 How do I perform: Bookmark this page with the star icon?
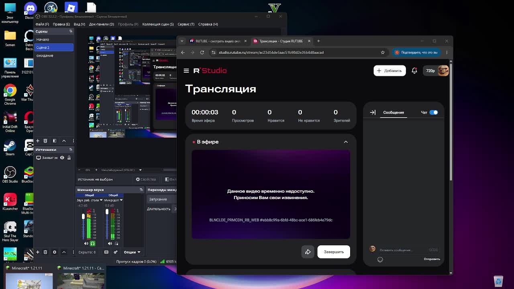tap(383, 52)
